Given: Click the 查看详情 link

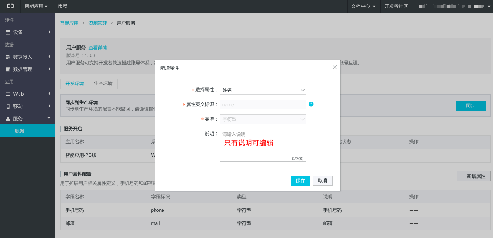Looking at the screenshot, I should click(98, 48).
